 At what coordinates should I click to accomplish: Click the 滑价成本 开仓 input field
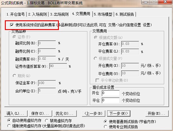tap(111, 93)
